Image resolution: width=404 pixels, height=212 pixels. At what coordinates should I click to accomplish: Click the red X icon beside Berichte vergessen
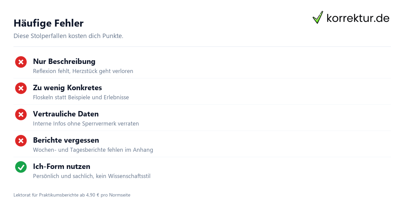coord(21,141)
